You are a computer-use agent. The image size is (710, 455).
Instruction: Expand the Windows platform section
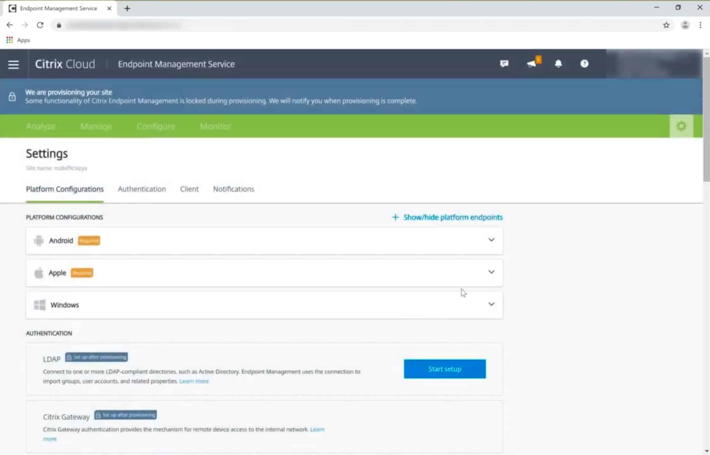point(491,304)
